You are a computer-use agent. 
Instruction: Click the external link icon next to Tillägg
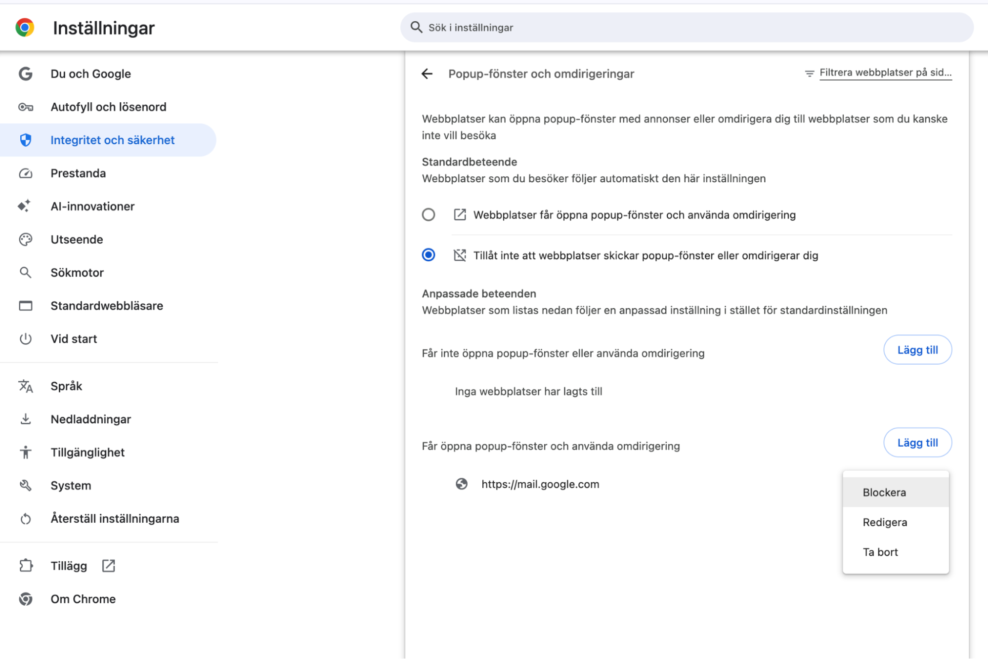pyautogui.click(x=109, y=566)
